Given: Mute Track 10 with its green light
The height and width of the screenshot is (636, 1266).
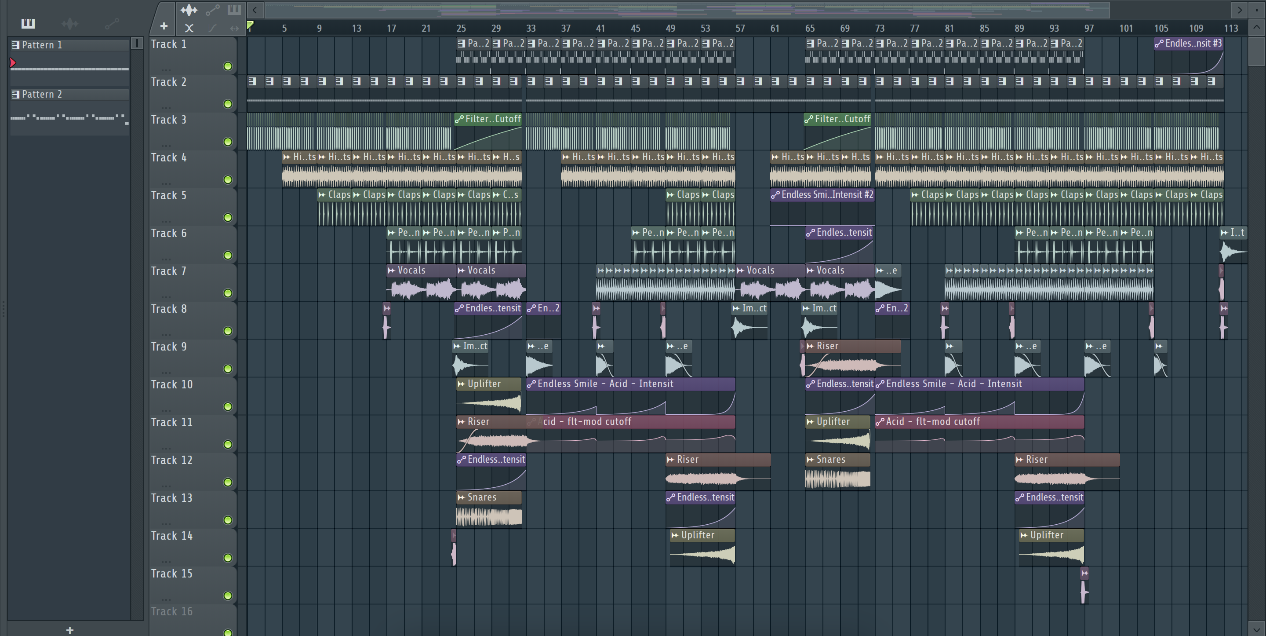Looking at the screenshot, I should [x=228, y=406].
